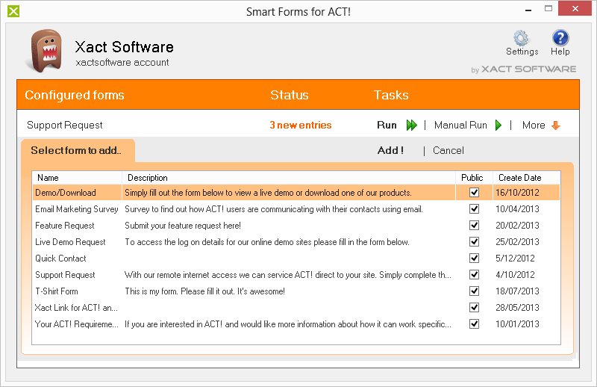Image resolution: width=597 pixels, height=387 pixels.
Task: Select T-Shirt Form name
Action: [x=57, y=291]
